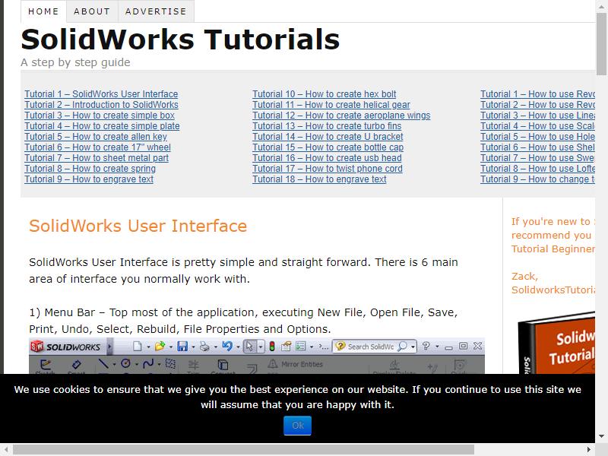Click the Convert Entities icon
The height and width of the screenshot is (456, 608).
click(223, 365)
